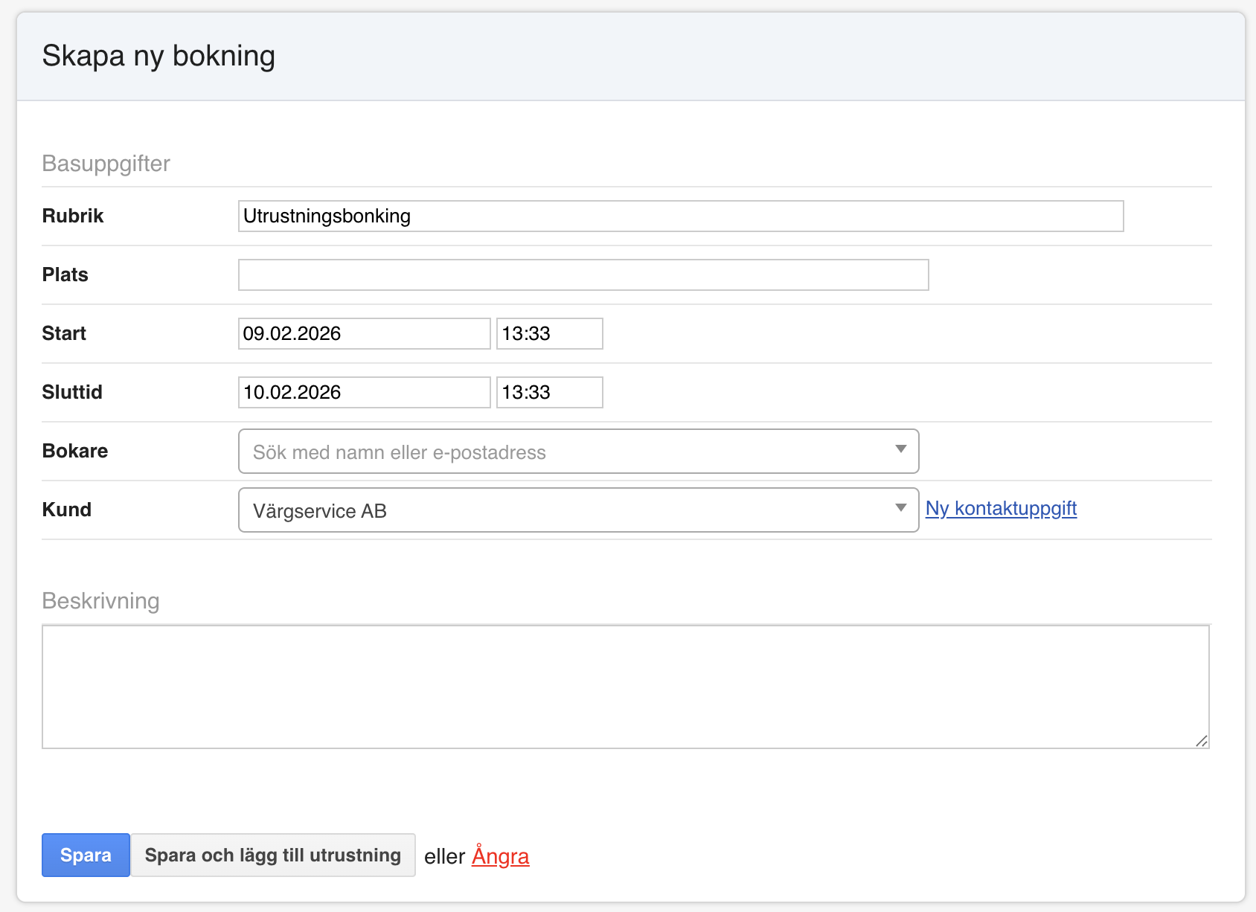The width and height of the screenshot is (1256, 912).
Task: Click the Start time field
Action: (549, 334)
